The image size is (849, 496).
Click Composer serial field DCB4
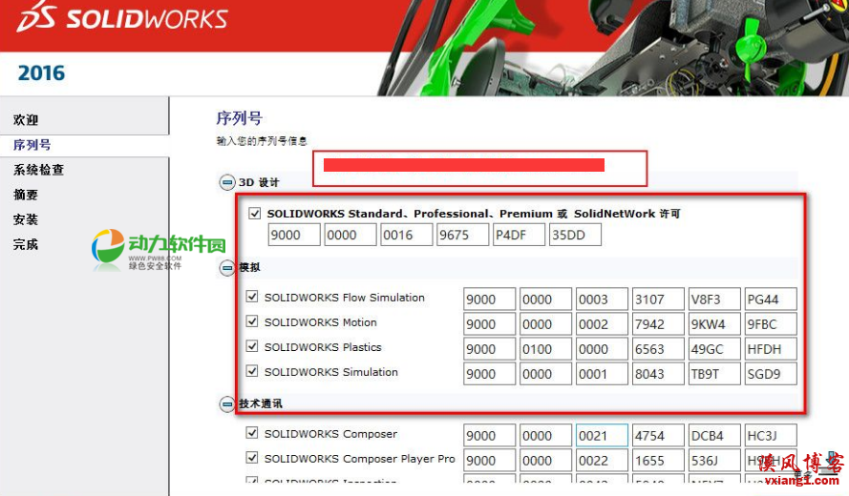click(714, 435)
